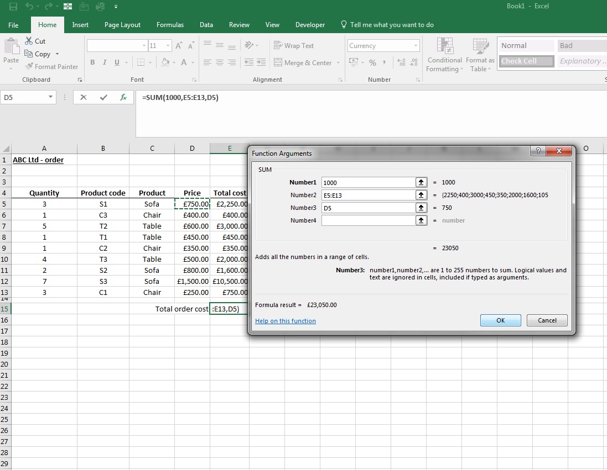This screenshot has width=607, height=470.
Task: Apply the Normal cell style
Action: (526, 46)
